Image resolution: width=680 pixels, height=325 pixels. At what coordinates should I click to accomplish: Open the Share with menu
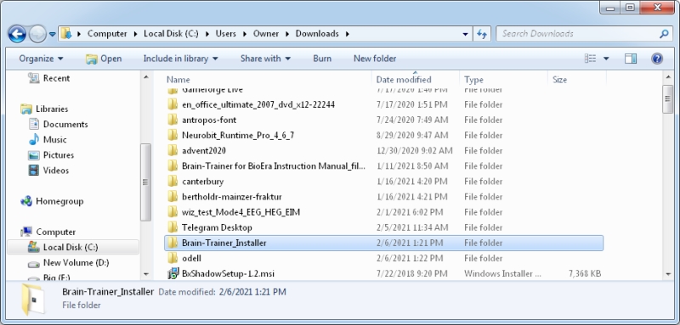pyautogui.click(x=265, y=59)
